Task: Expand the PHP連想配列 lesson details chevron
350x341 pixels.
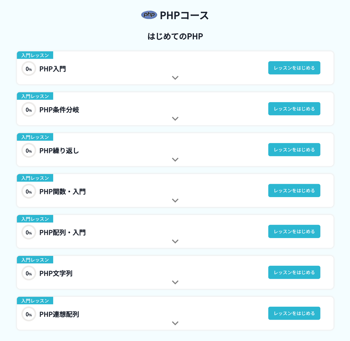Action: tap(175, 323)
